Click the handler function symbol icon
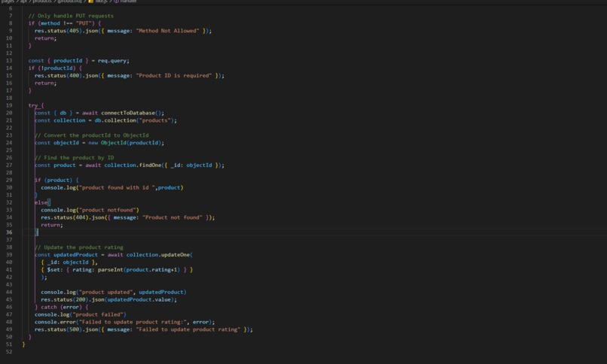 (x=116, y=2)
